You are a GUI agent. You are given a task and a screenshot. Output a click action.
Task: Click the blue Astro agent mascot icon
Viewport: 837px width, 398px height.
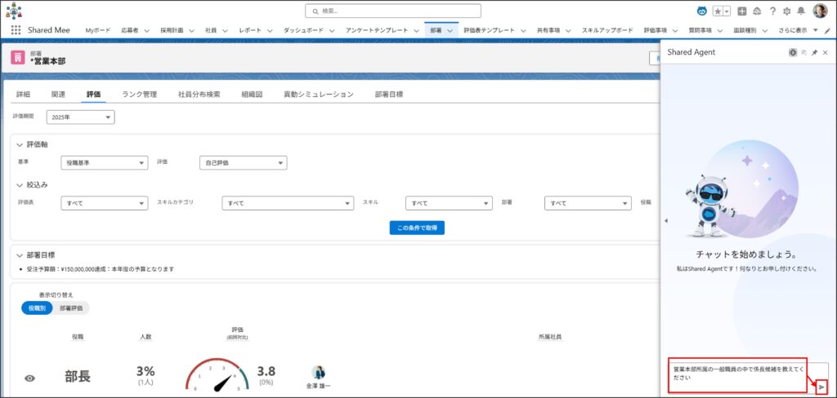(x=702, y=11)
